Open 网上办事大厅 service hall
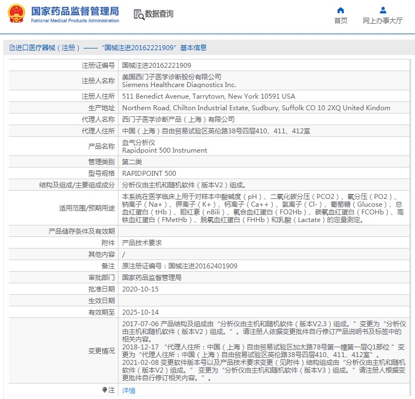This screenshot has width=415, height=399. (382, 20)
